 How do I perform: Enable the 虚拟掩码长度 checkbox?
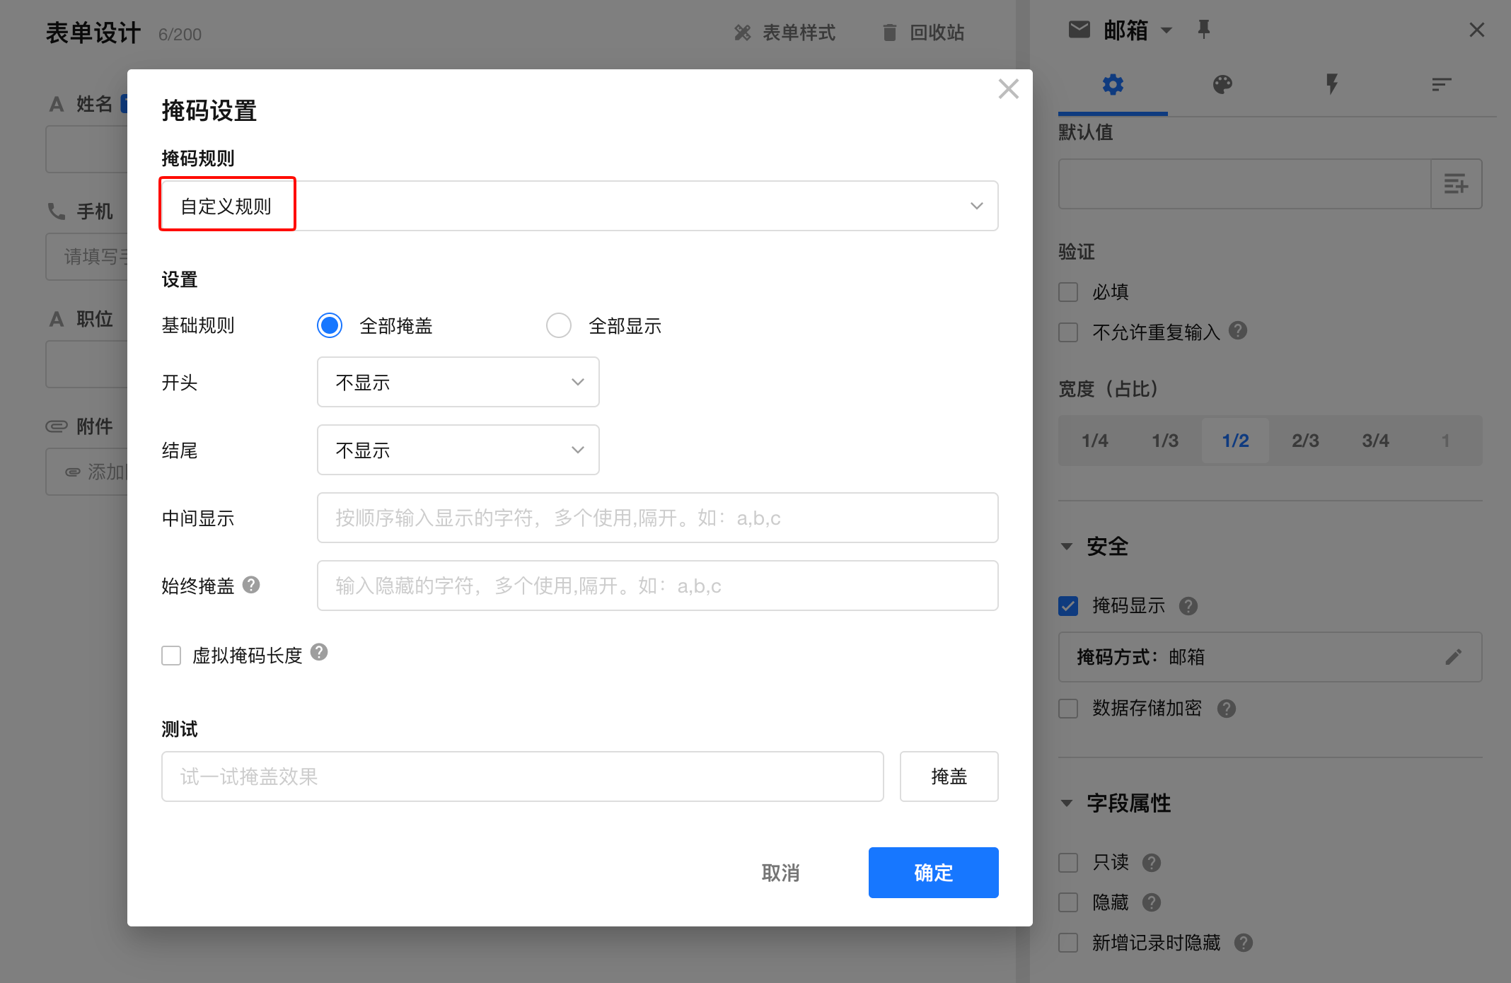point(171,656)
